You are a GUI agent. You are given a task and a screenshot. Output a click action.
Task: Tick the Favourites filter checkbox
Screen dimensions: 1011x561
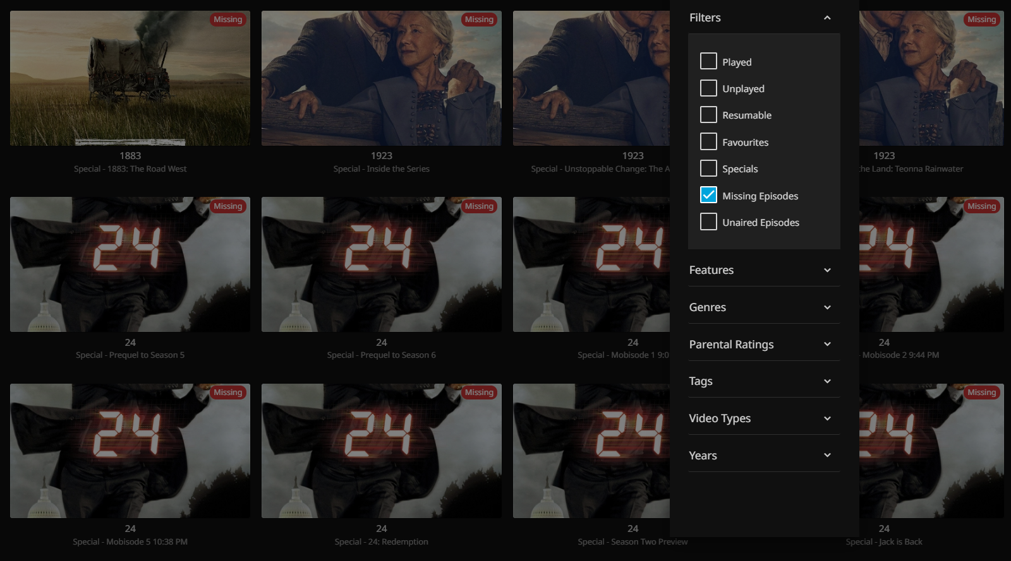click(x=708, y=142)
